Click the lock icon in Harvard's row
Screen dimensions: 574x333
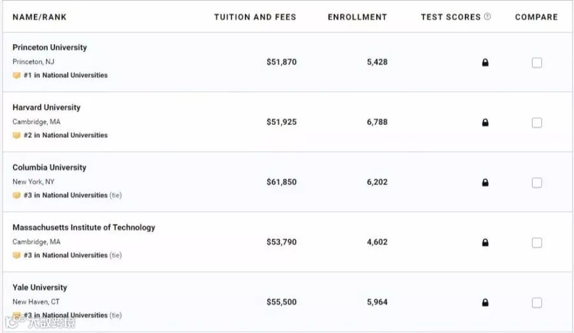[485, 122]
